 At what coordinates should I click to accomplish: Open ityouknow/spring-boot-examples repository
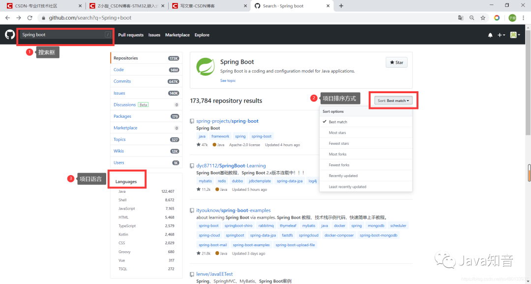(234, 210)
